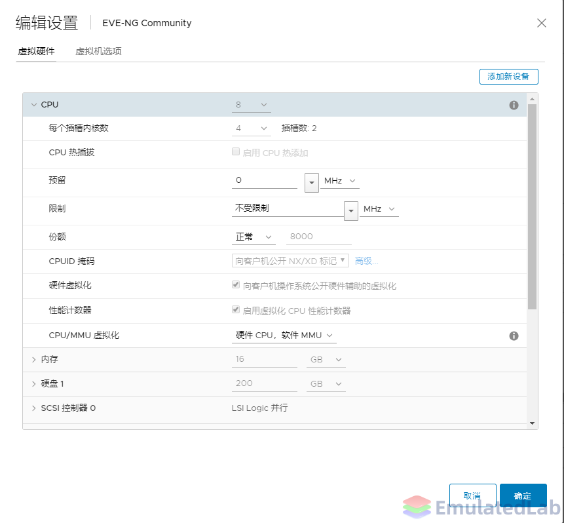Click the 硬件虚拟化 label
The width and height of the screenshot is (564, 523).
(70, 286)
